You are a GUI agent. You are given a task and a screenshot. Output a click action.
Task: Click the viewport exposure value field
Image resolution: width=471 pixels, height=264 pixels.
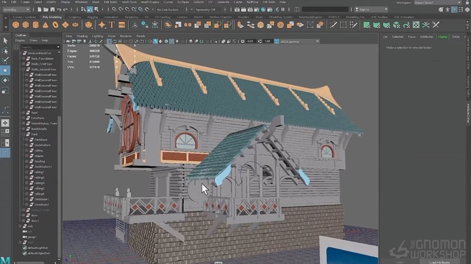point(250,41)
